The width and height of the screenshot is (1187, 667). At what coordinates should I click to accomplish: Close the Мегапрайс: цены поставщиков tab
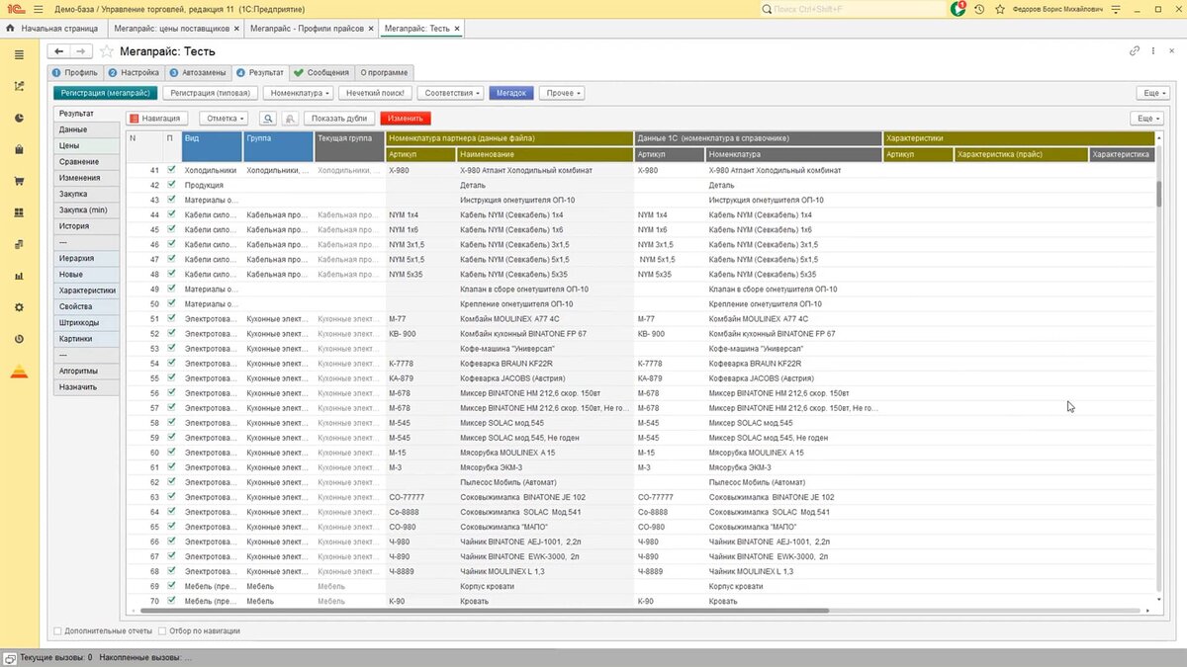(235, 29)
